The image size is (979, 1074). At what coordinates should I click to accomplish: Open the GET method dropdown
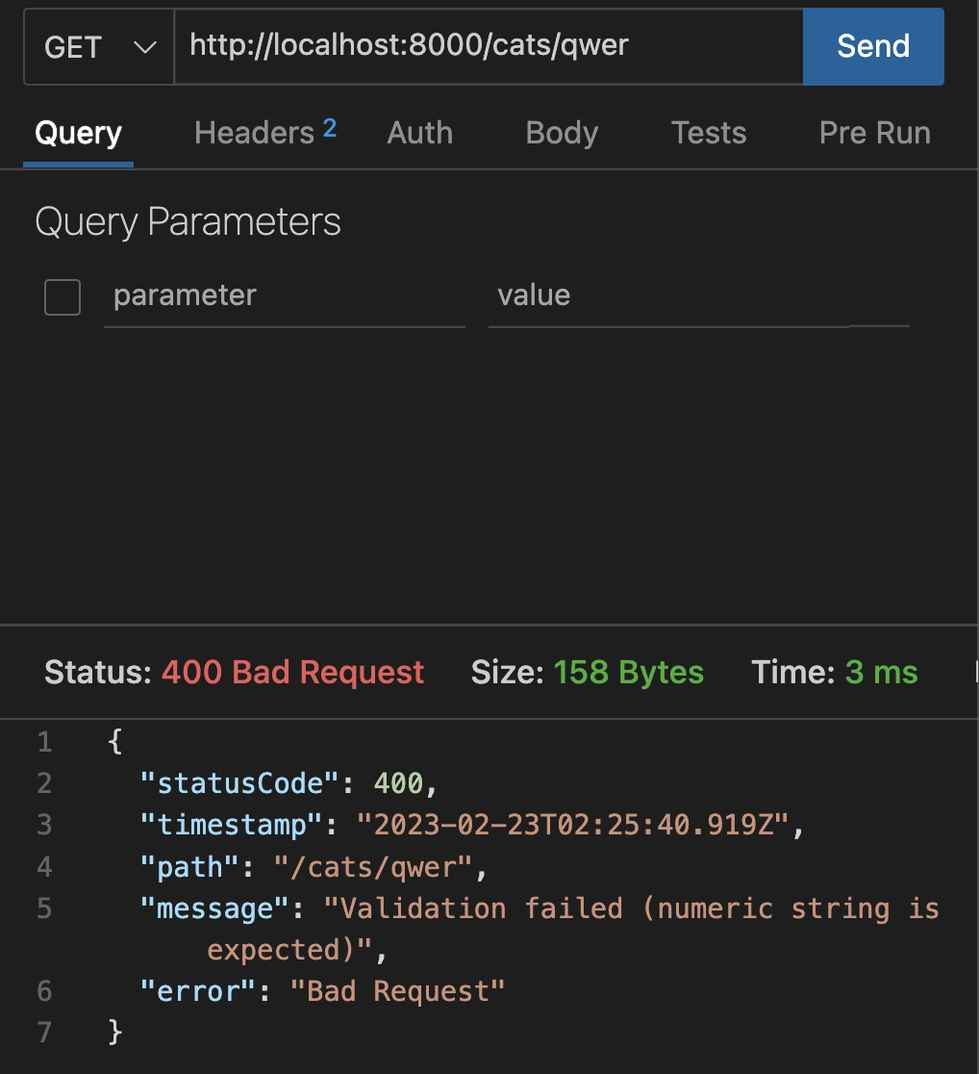click(99, 46)
